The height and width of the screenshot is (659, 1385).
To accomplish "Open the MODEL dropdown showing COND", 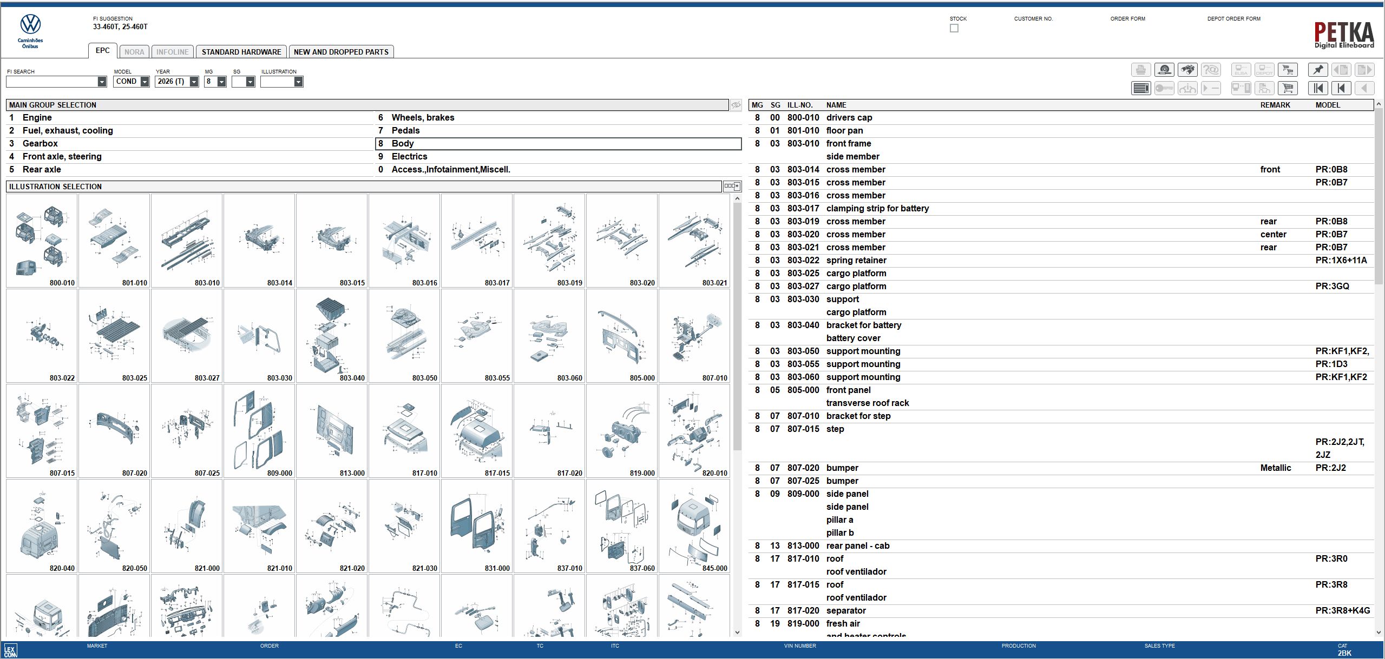I will point(145,82).
